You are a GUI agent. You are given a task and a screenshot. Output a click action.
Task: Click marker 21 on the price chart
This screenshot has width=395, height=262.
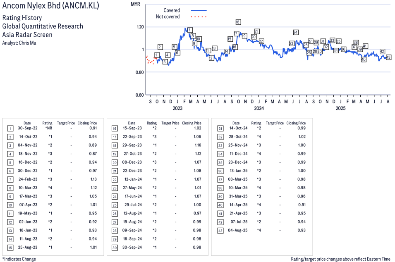(257, 31)
